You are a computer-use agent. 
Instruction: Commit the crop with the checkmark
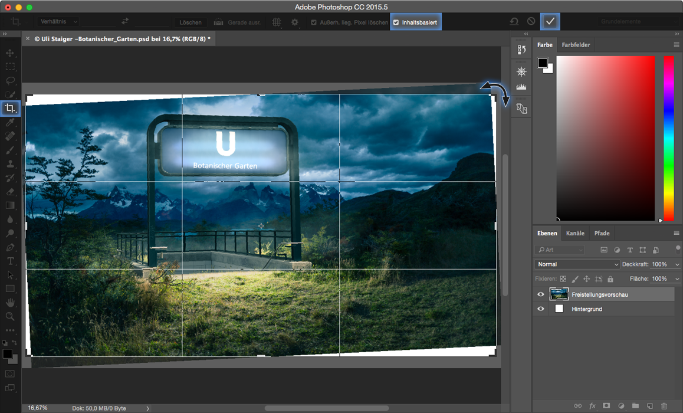(550, 21)
